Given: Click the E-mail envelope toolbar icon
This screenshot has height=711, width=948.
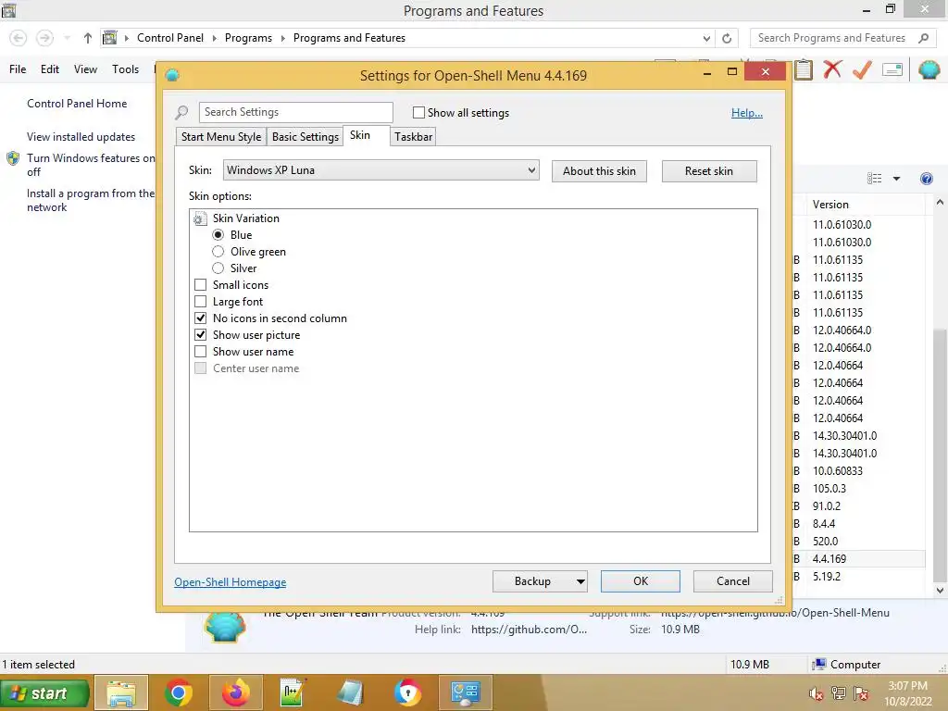Looking at the screenshot, I should 892,69.
